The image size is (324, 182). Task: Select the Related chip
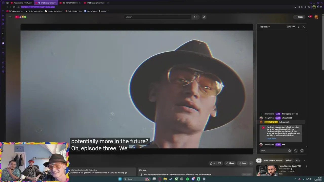point(289,161)
